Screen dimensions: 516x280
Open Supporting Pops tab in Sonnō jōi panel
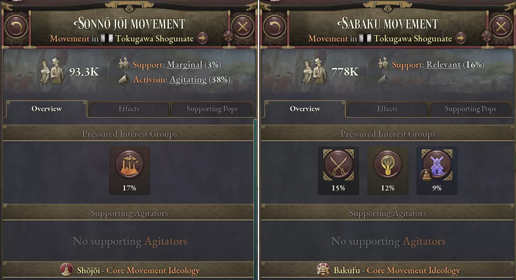click(x=212, y=109)
